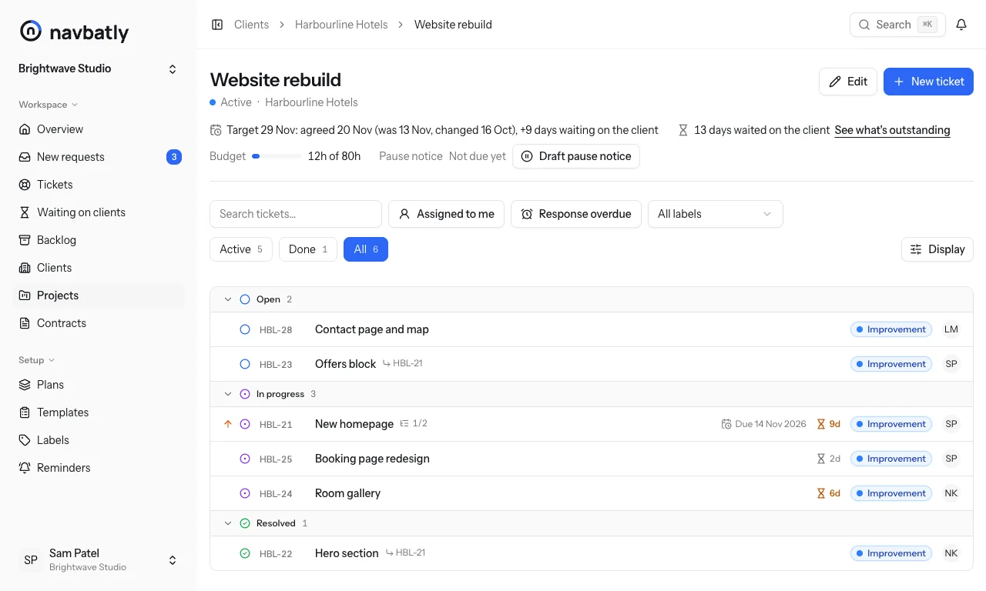Screen dimensions: 986x591
Task: Open Contracts in sidebar
Action: click(99, 323)
